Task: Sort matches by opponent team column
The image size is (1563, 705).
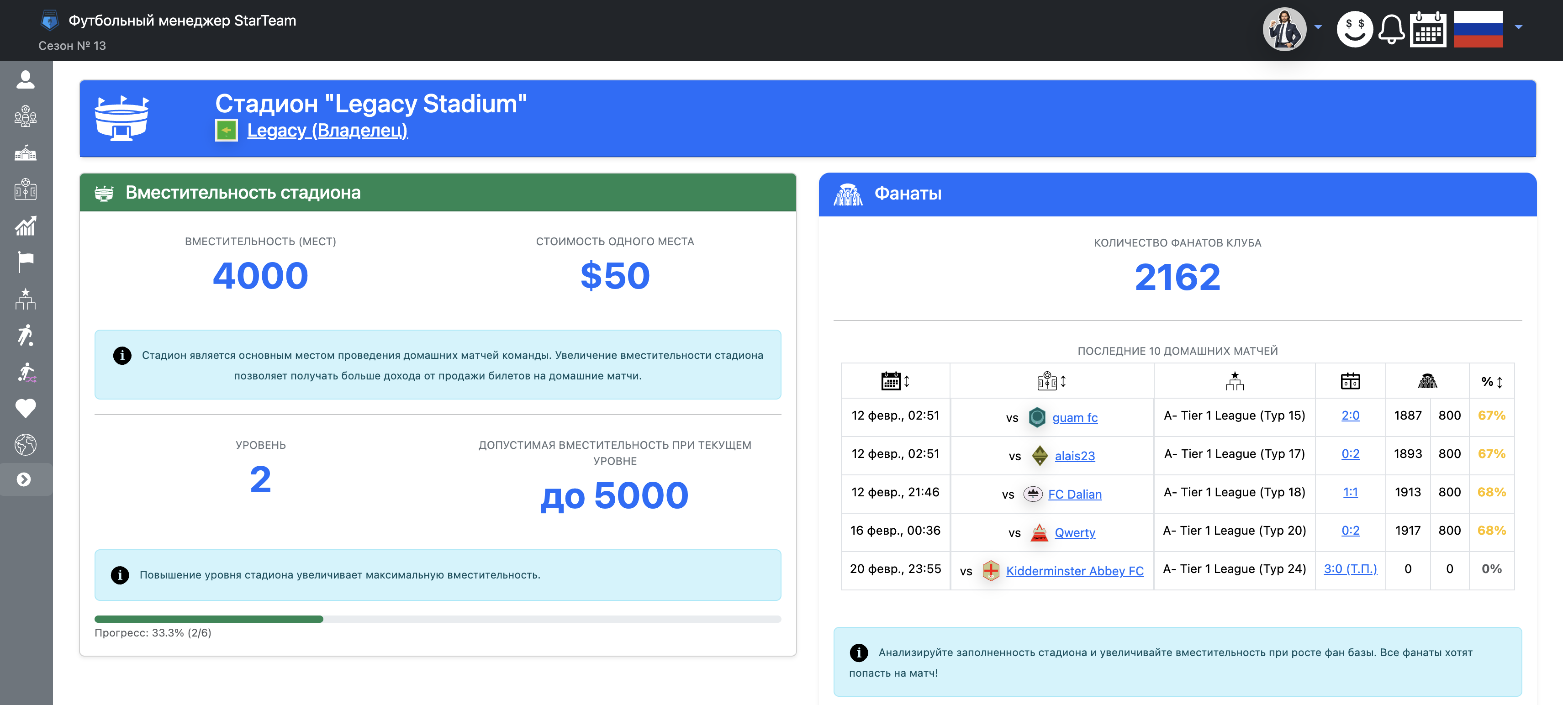Action: (1051, 381)
